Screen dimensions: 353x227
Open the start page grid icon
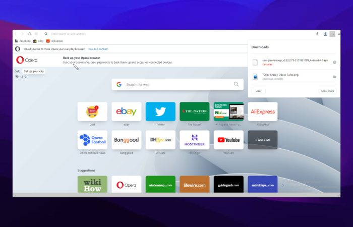[x=36, y=34]
